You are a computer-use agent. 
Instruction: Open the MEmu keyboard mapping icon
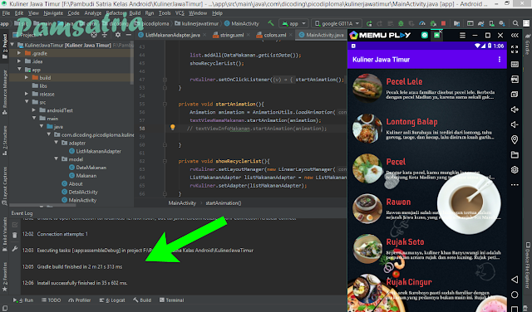point(515,65)
